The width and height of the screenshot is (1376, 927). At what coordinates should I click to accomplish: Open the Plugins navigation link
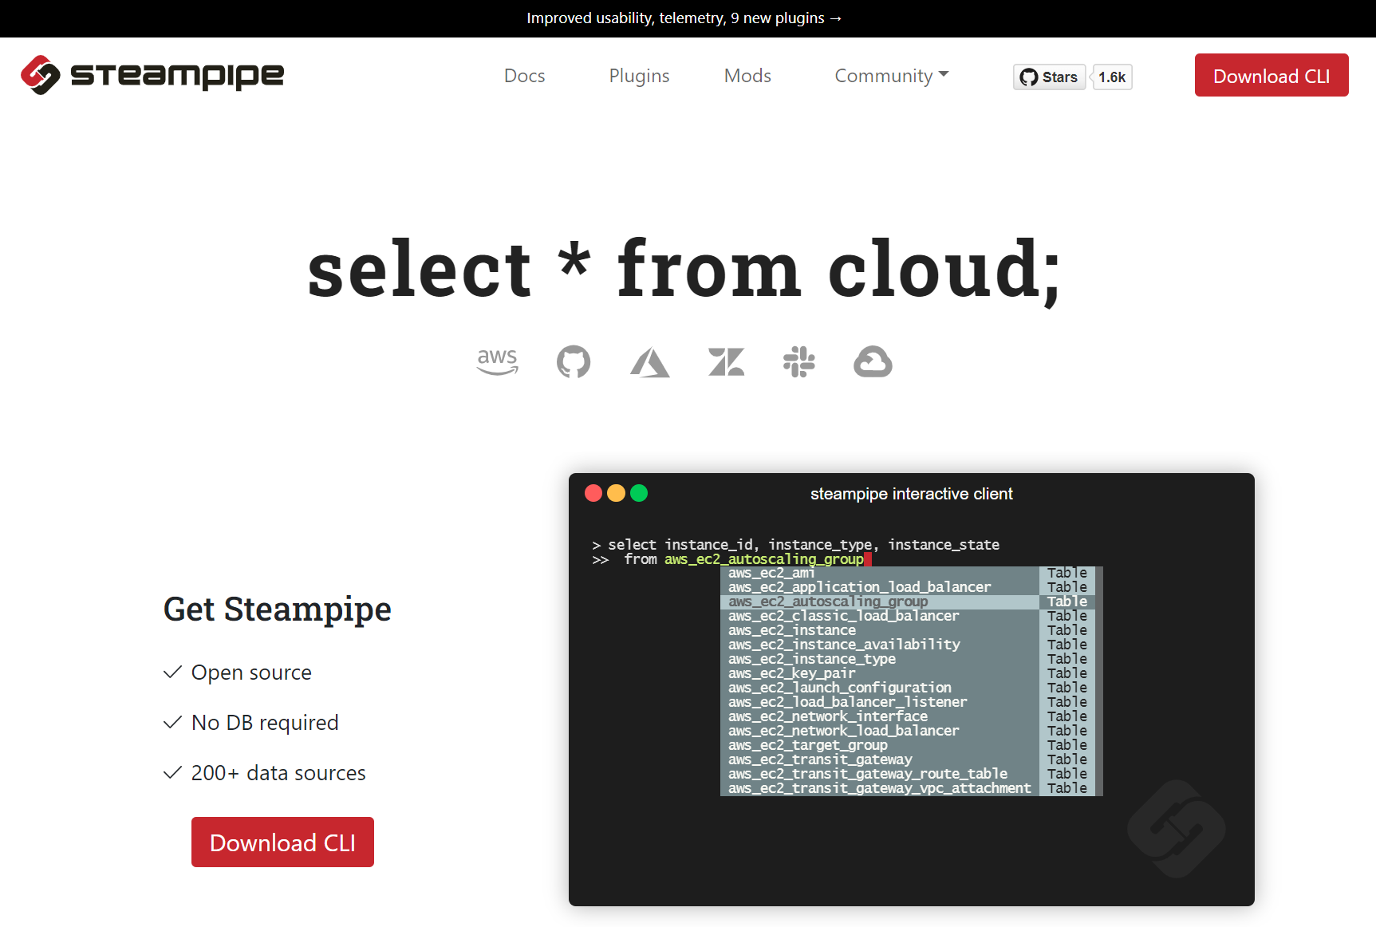(x=639, y=76)
